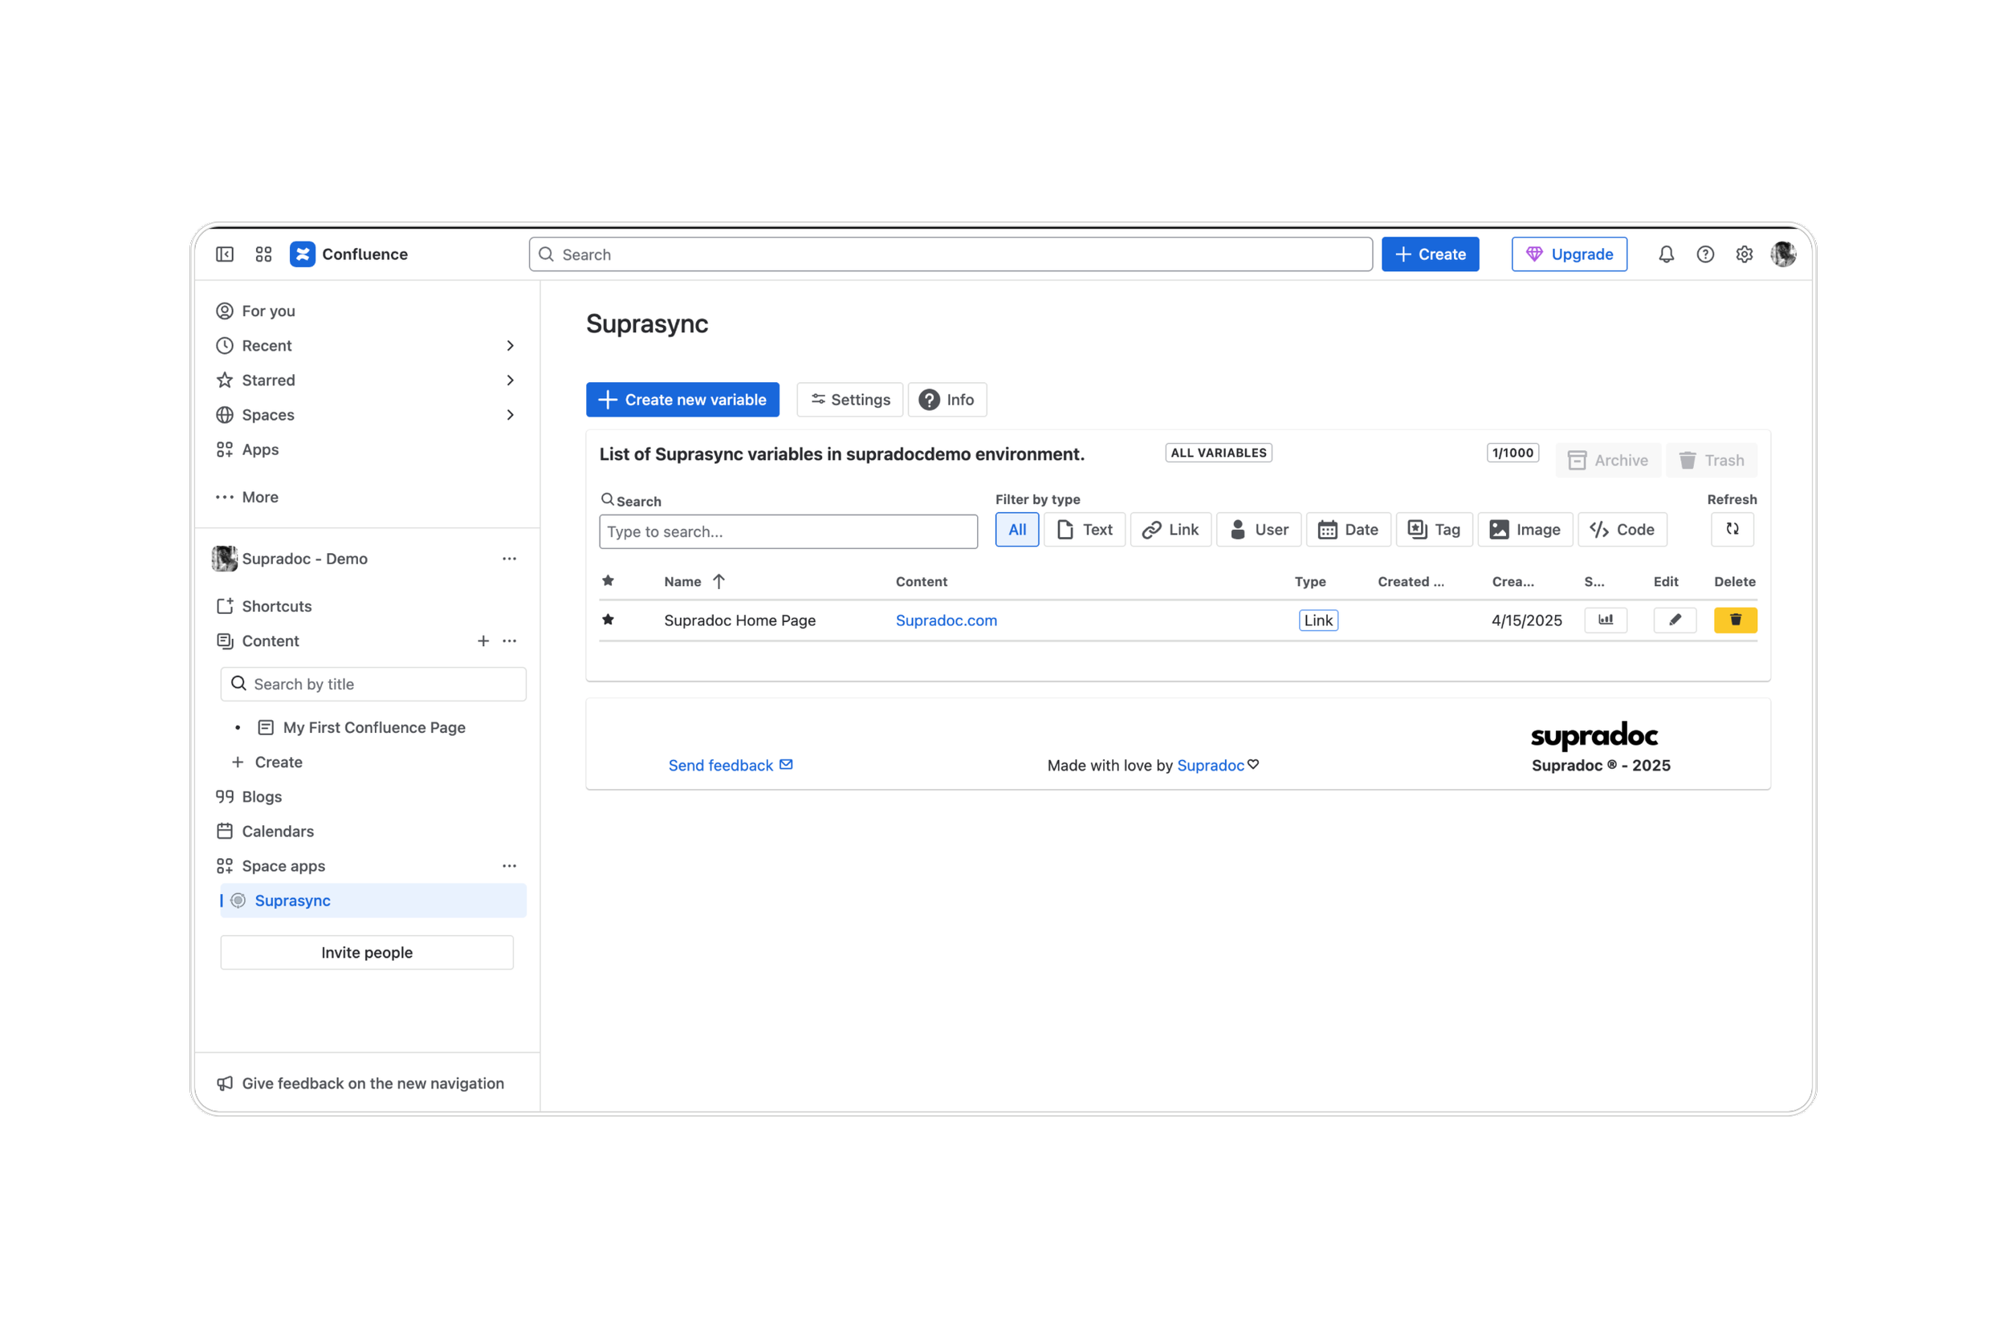2007x1338 pixels.
Task: Open statistics for Supradoc Home Page
Action: point(1605,620)
